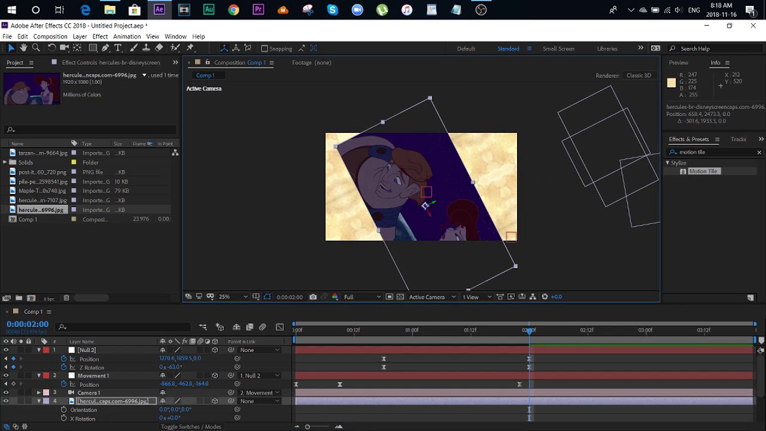Open Camera 1 parent dropdown showing 2. Movement

pyautogui.click(x=259, y=393)
